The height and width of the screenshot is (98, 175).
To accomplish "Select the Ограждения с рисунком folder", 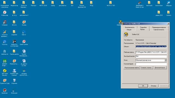I will coord(5,4).
